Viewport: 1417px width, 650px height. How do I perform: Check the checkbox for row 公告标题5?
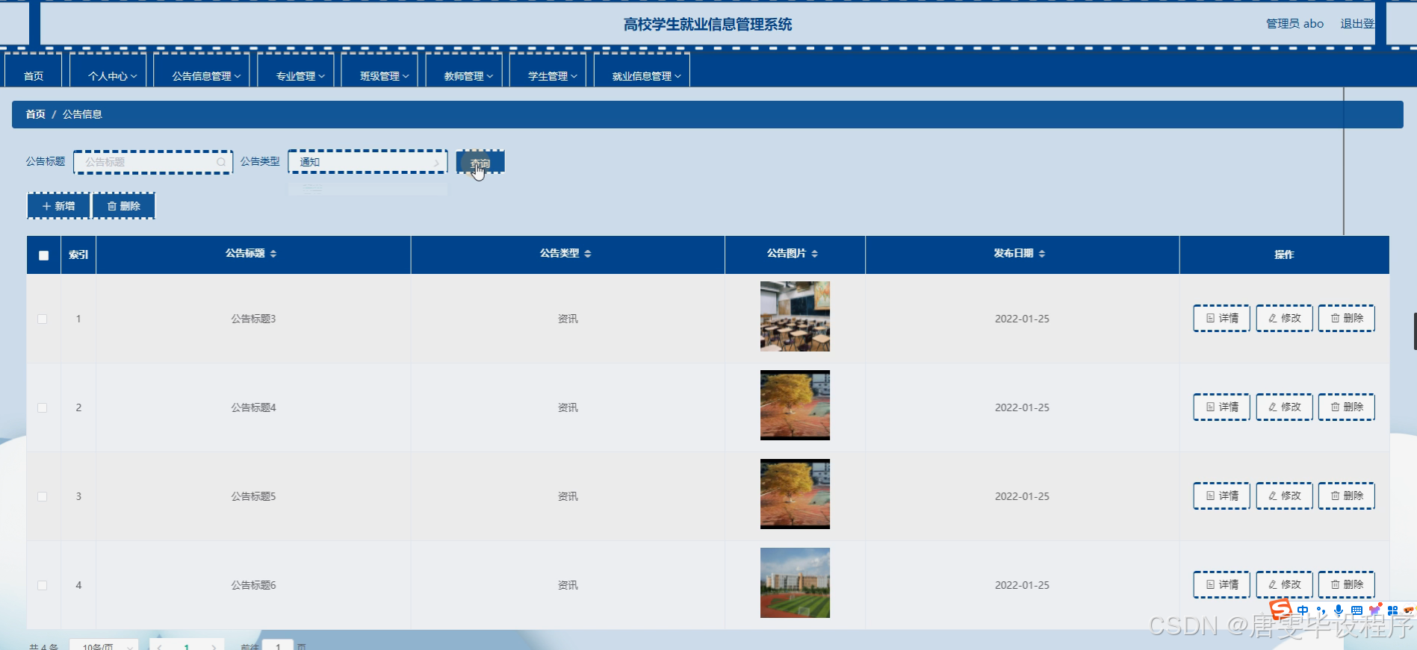[43, 496]
